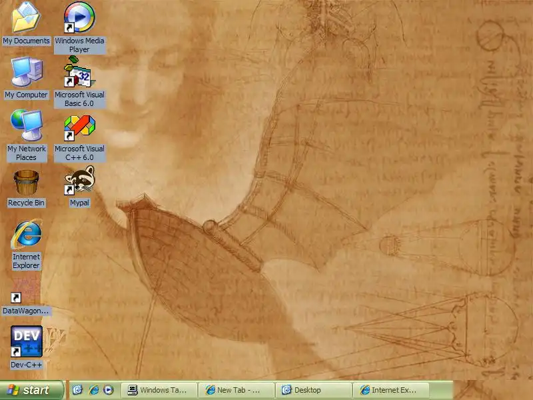Switch to Windows Task Manager taskbar button
Image resolution: width=533 pixels, height=400 pixels.
click(x=159, y=390)
